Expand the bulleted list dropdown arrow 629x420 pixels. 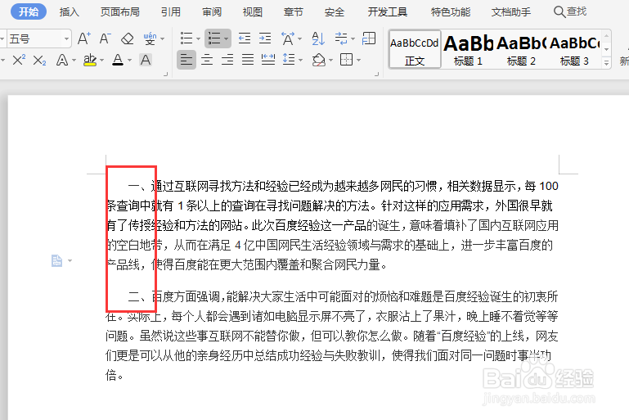(x=198, y=39)
